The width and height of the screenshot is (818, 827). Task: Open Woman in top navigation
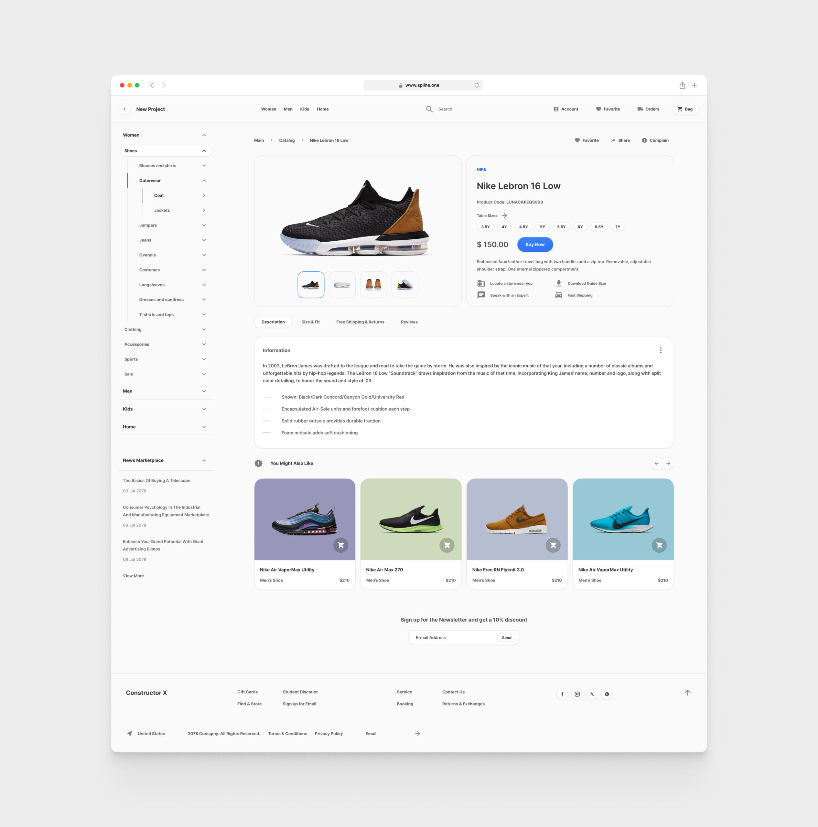coord(269,109)
